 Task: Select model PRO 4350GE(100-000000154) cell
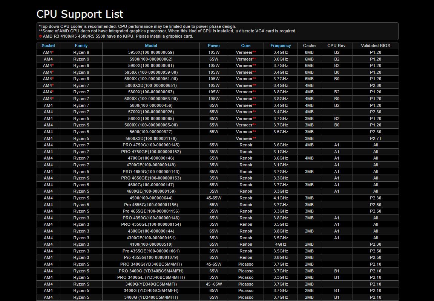point(151,225)
